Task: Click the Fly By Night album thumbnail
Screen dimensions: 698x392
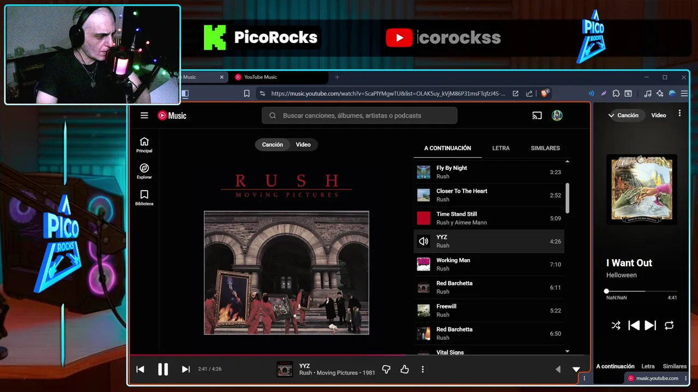Action: [424, 172]
